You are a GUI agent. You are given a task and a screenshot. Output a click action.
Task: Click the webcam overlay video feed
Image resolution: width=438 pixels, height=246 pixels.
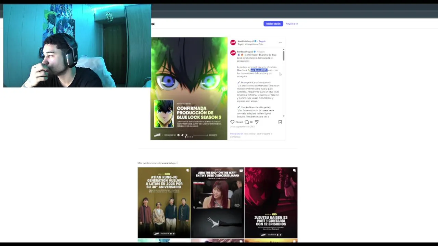[x=77, y=46]
